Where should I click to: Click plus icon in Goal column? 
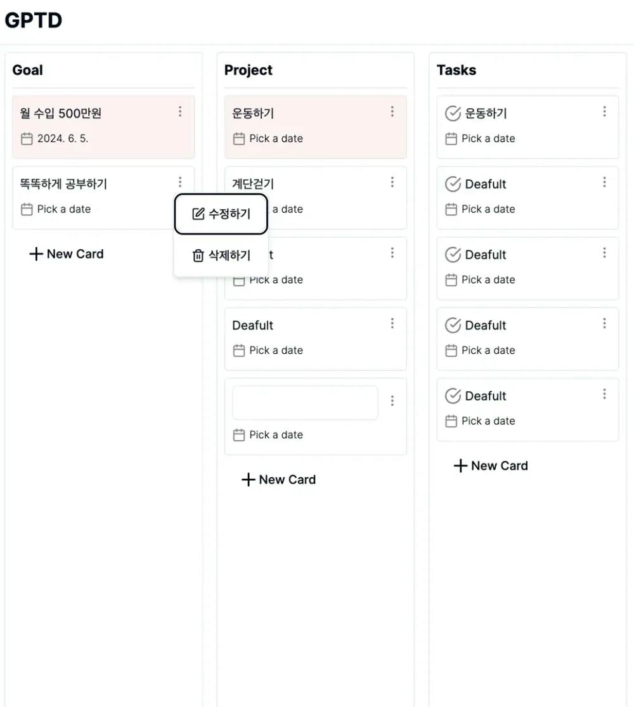[36, 254]
